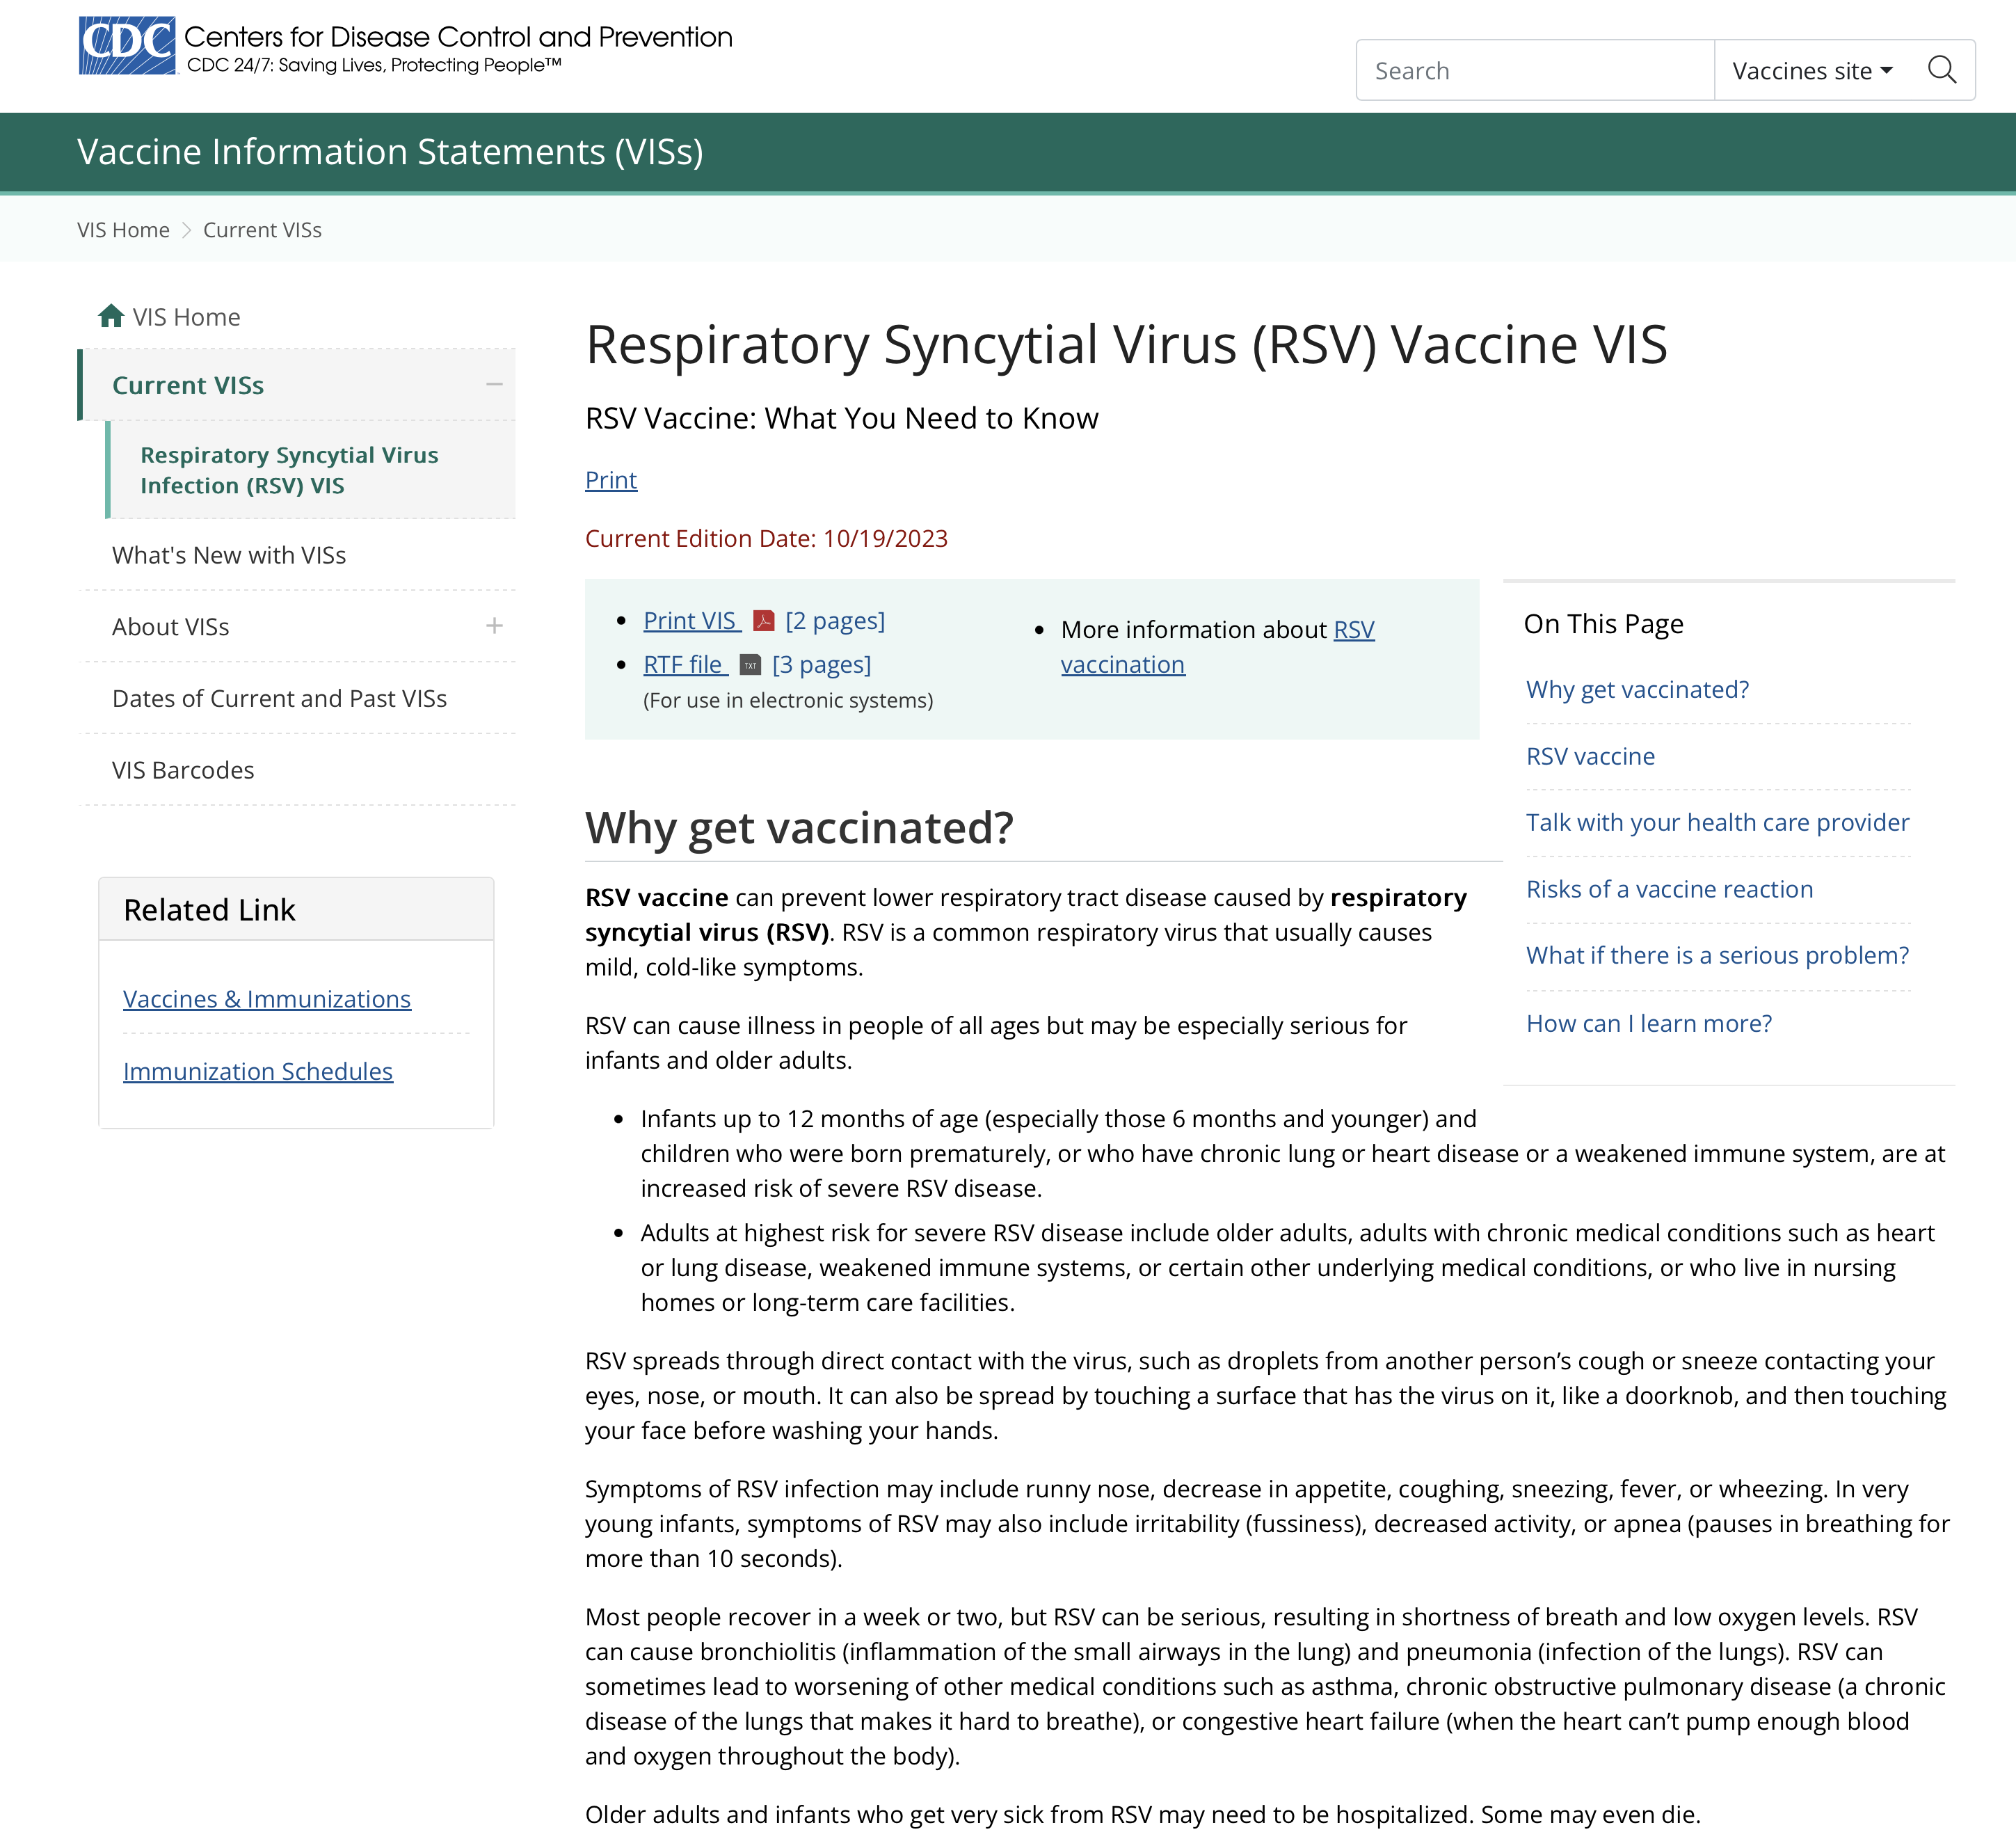This screenshot has height=1848, width=2016.
Task: Collapse the Current VISs sidebar section
Action: 494,385
